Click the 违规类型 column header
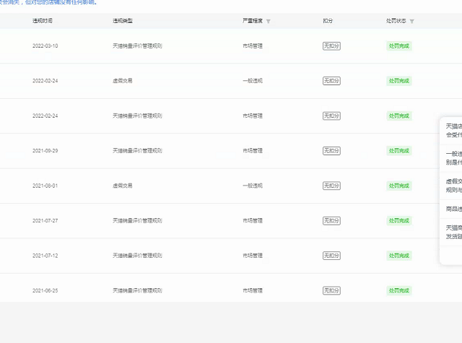462x343 pixels. pyautogui.click(x=123, y=21)
